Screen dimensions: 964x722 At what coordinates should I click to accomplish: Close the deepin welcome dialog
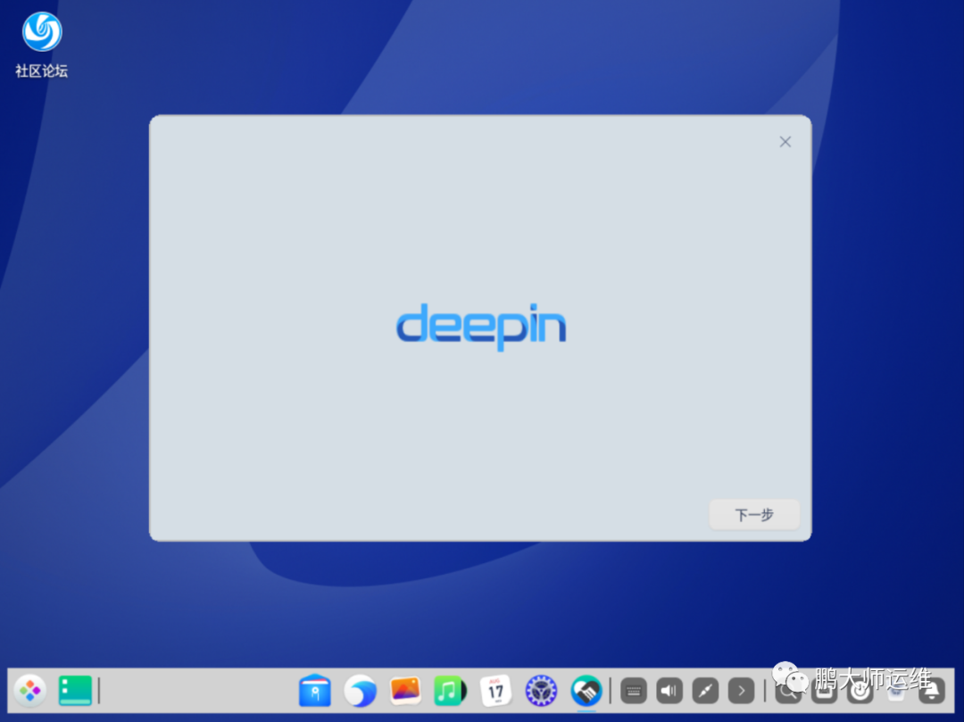(x=785, y=142)
